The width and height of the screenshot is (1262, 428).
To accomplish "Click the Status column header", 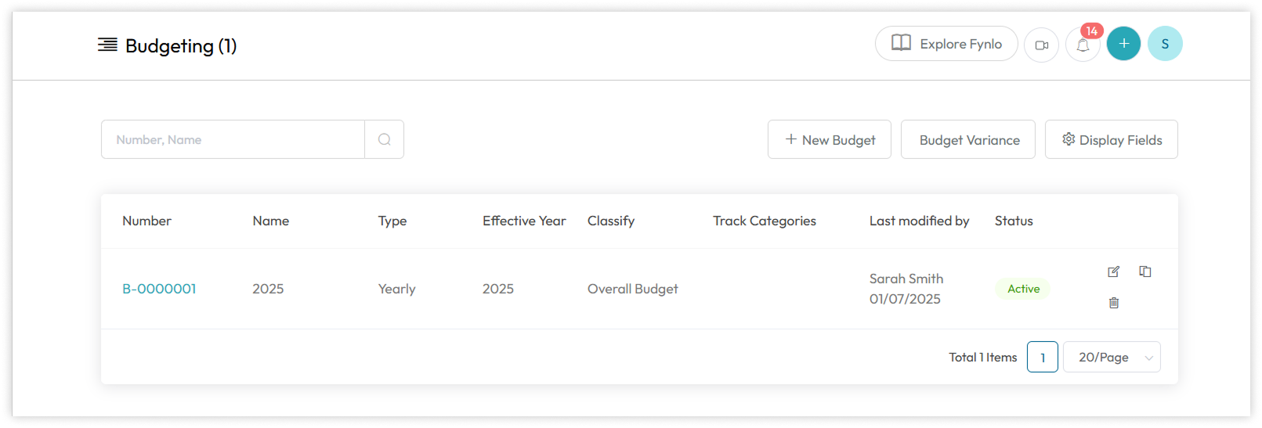I will [1014, 221].
